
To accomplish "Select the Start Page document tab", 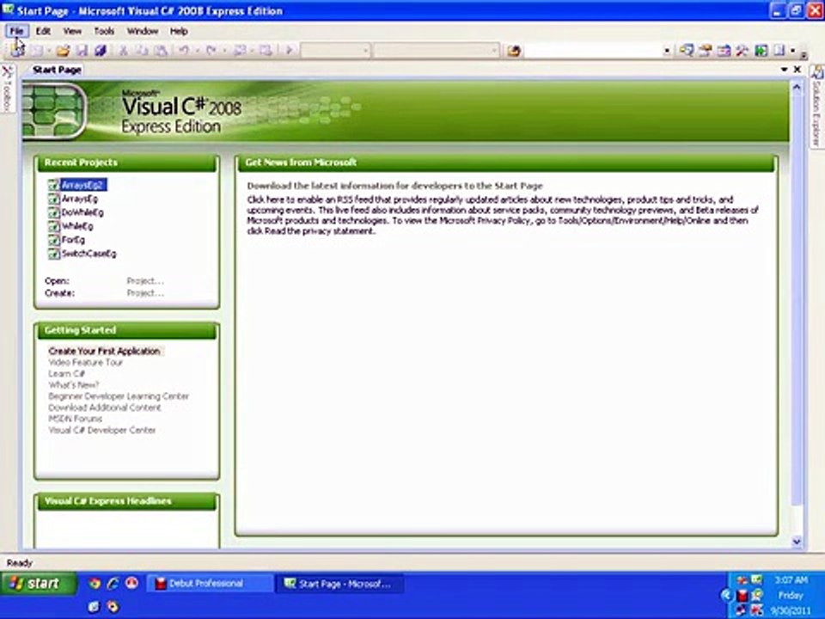I will 57,69.
